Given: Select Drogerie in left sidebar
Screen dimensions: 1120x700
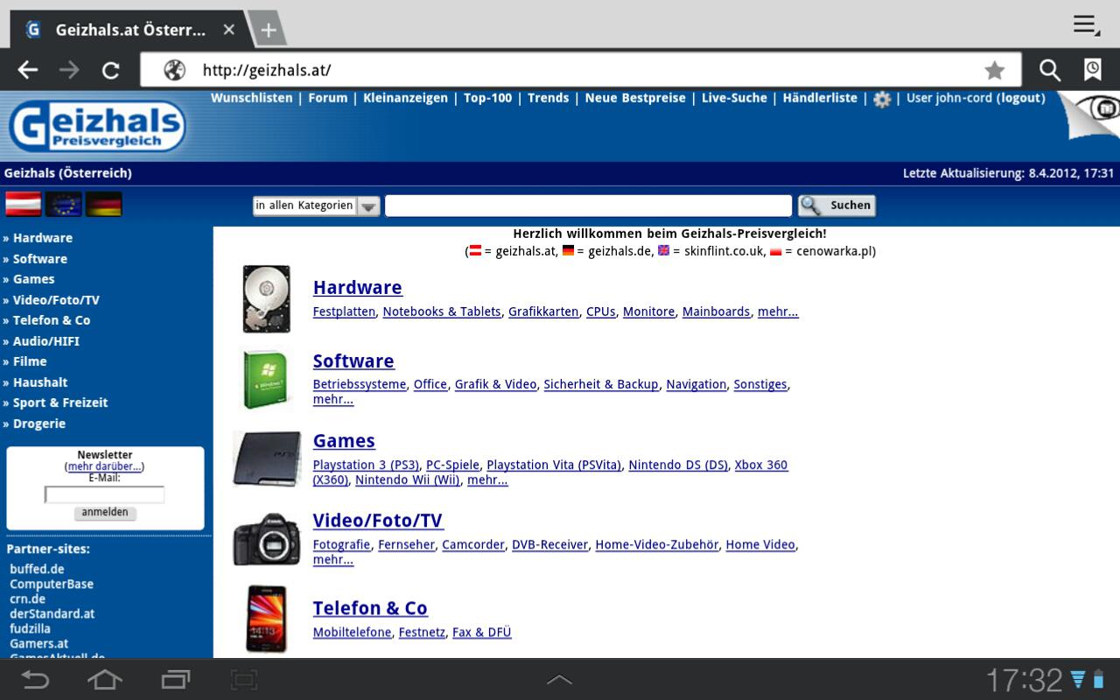Looking at the screenshot, I should (39, 423).
